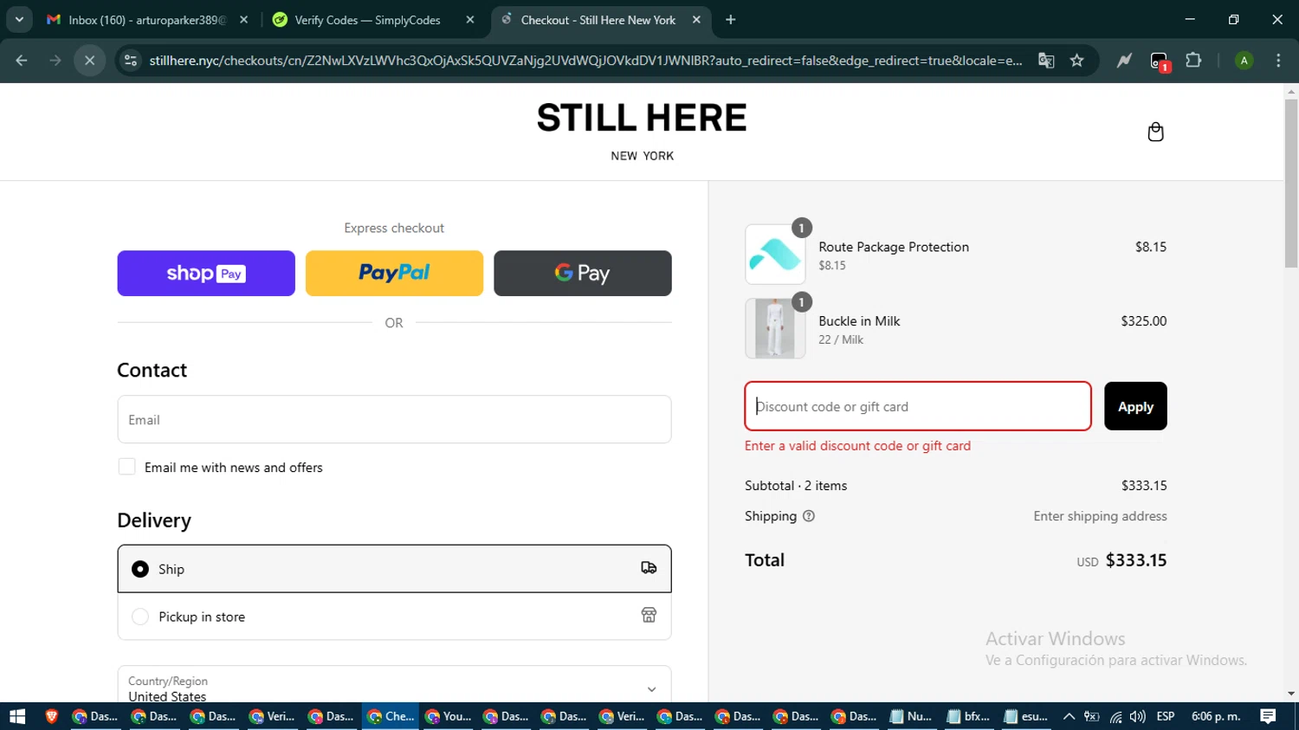Select the Checkout Still Here tab
This screenshot has width=1299, height=730.
[x=600, y=19]
